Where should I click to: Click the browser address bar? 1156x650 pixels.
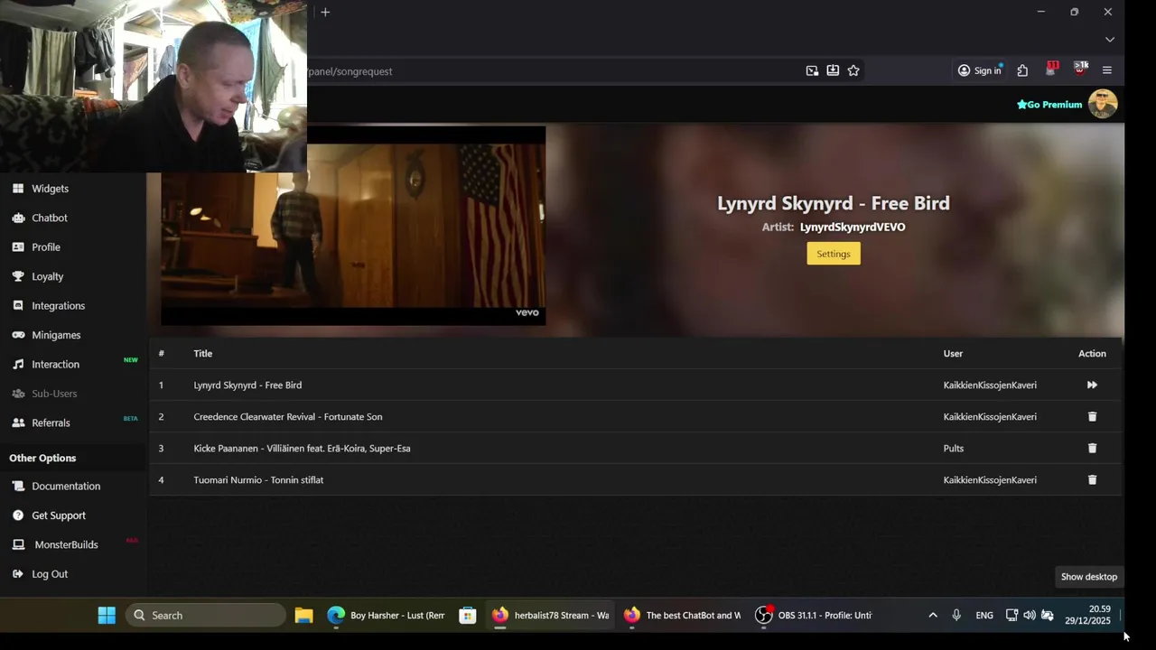pos(551,71)
